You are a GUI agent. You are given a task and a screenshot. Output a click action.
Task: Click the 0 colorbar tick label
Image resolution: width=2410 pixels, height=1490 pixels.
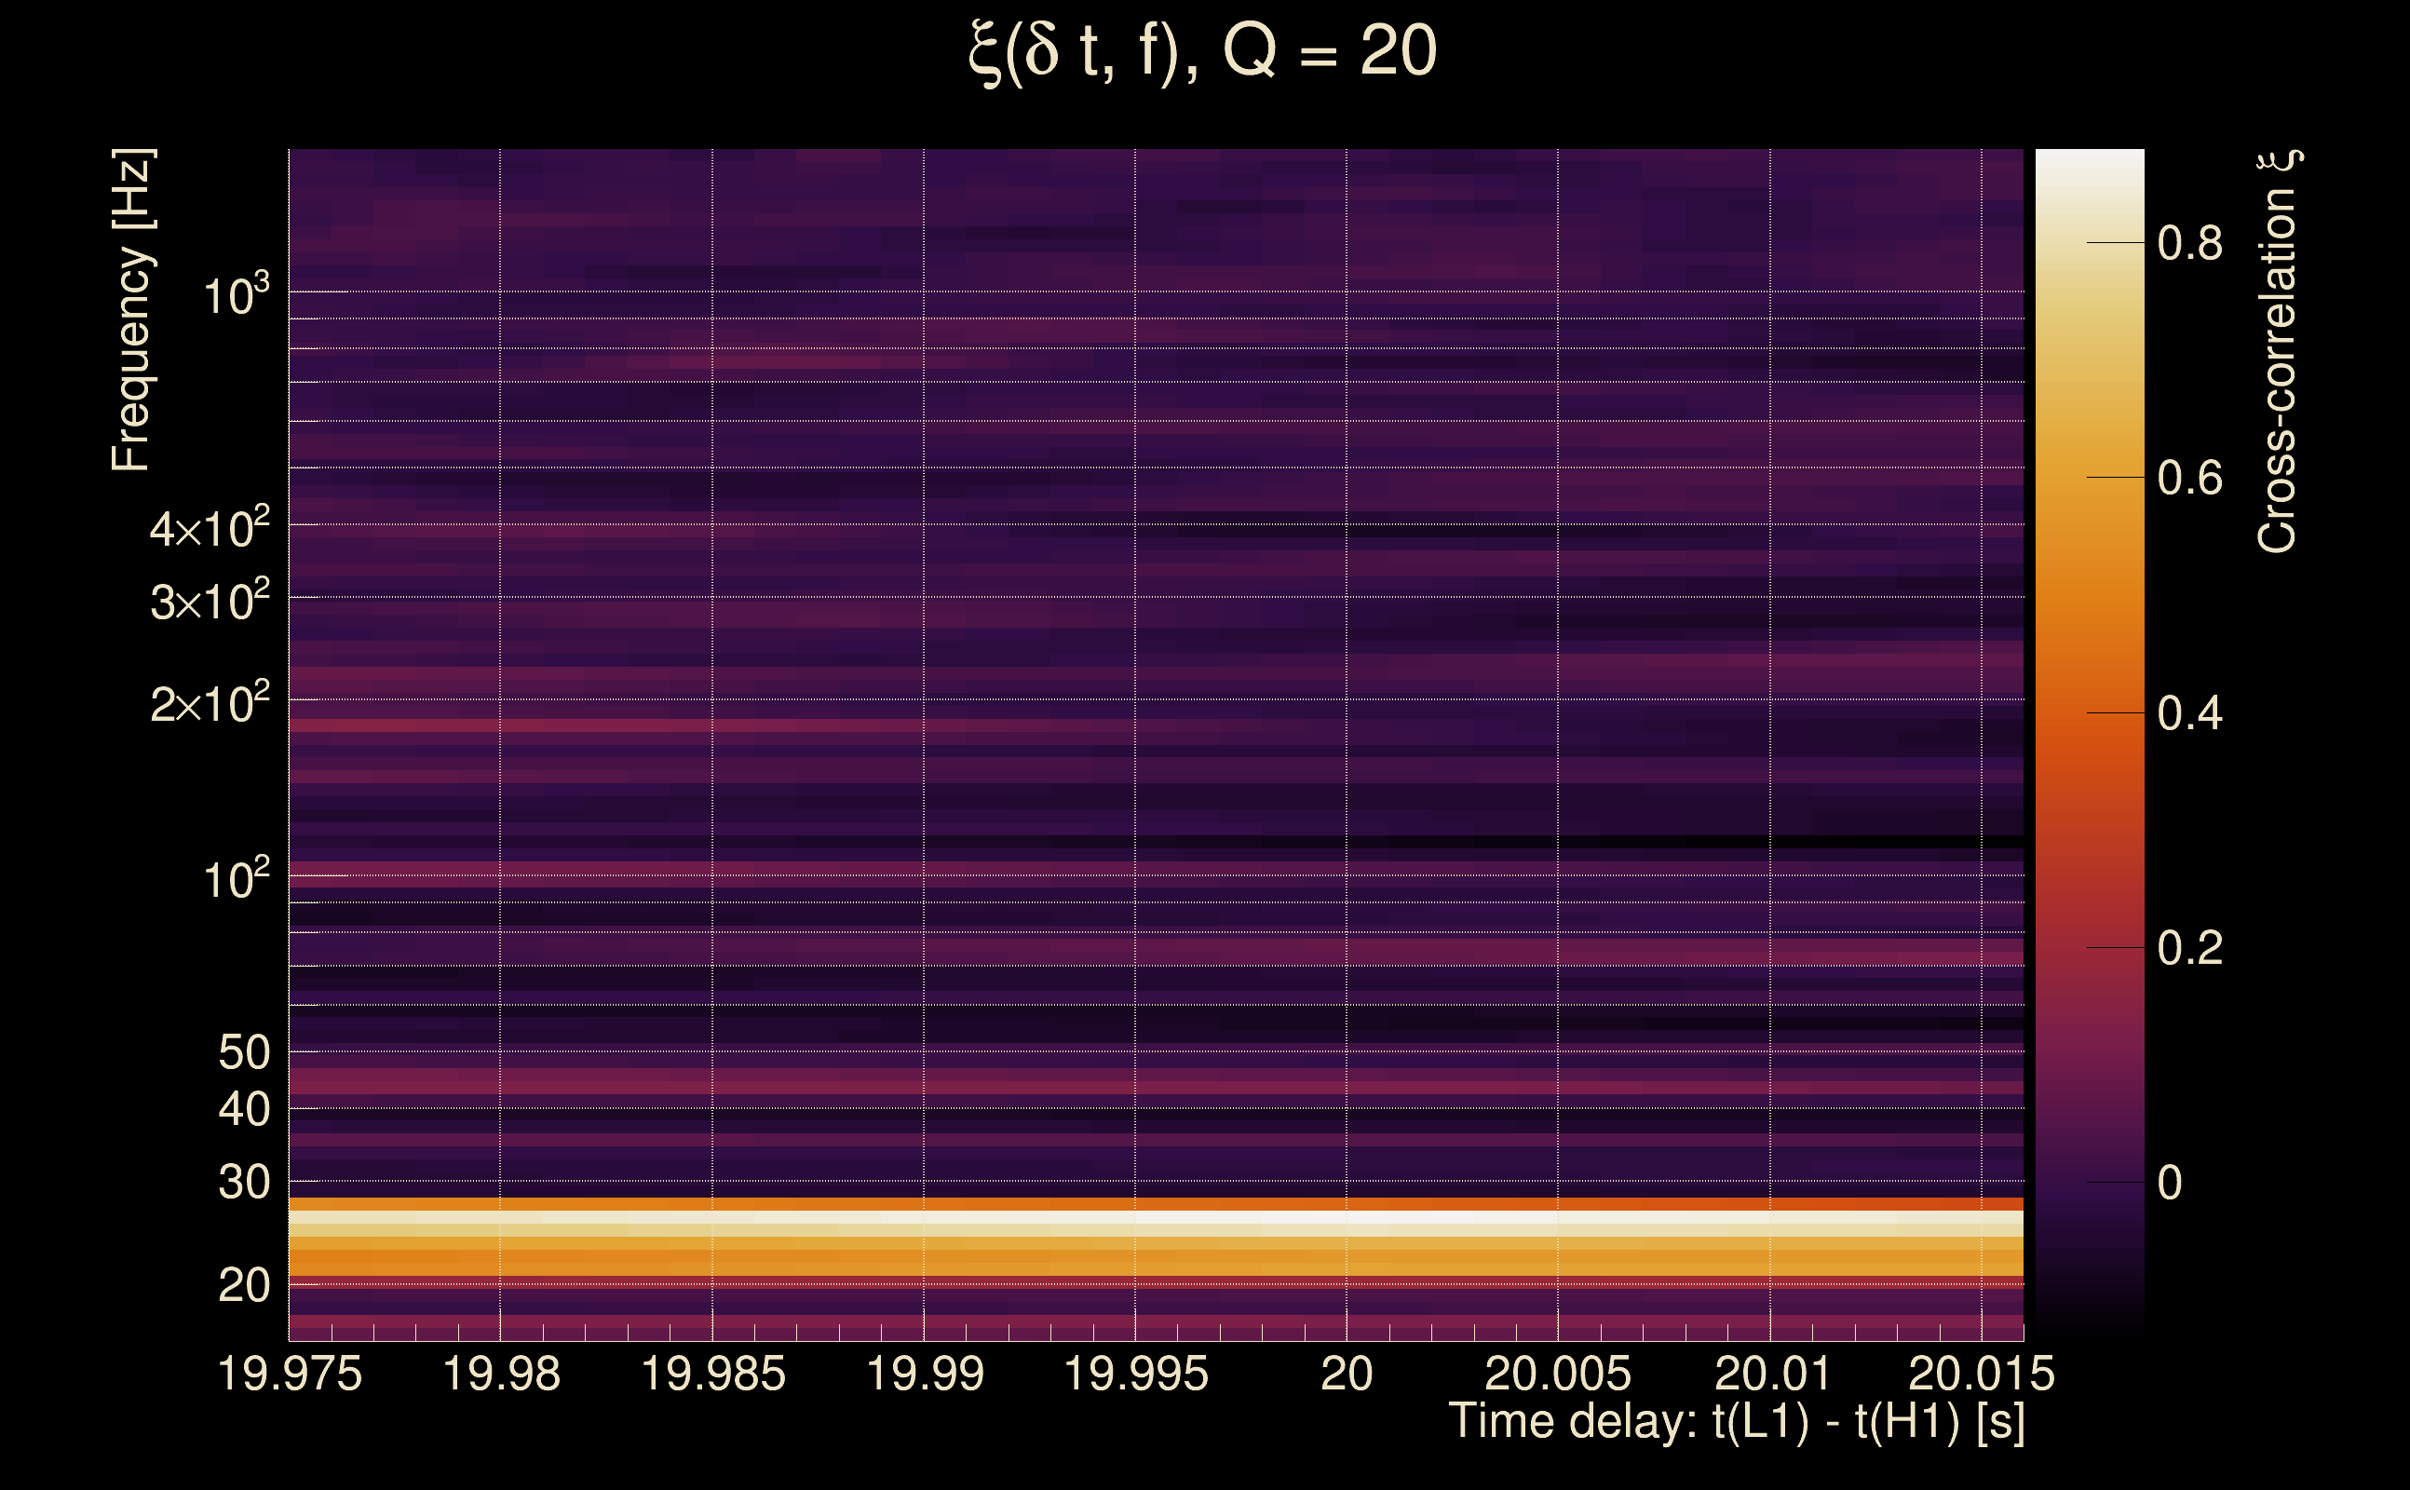pyautogui.click(x=2170, y=1183)
